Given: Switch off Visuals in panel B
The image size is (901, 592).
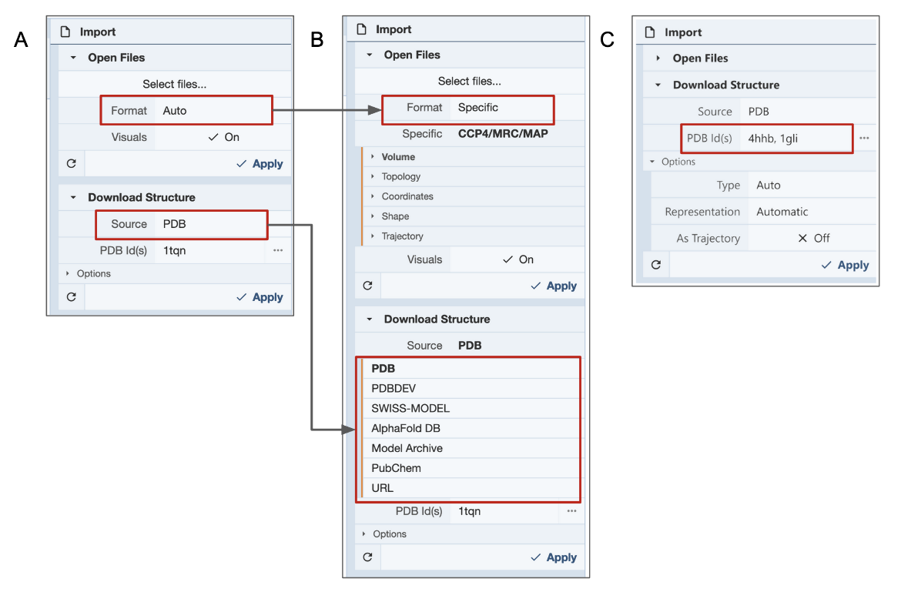Looking at the screenshot, I should tap(517, 260).
